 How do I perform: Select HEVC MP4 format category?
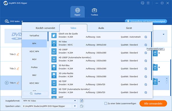[34, 51]
